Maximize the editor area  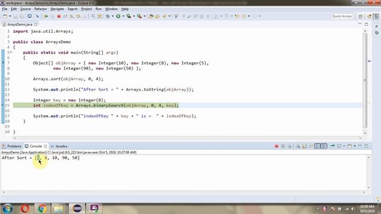(366, 24)
